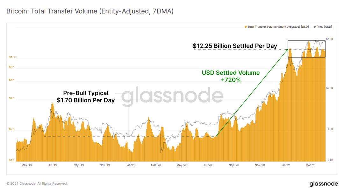Image resolution: width=344 pixels, height=193 pixels.
Task: Click the Mar '20 date axis label
Action: pos(156,165)
